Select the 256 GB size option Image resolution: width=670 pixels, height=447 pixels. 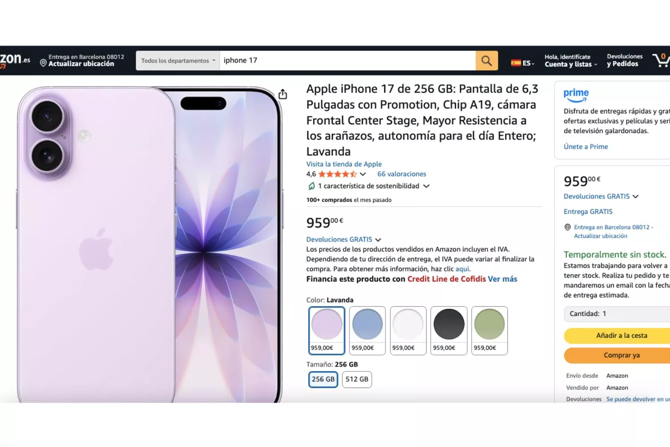(x=323, y=380)
